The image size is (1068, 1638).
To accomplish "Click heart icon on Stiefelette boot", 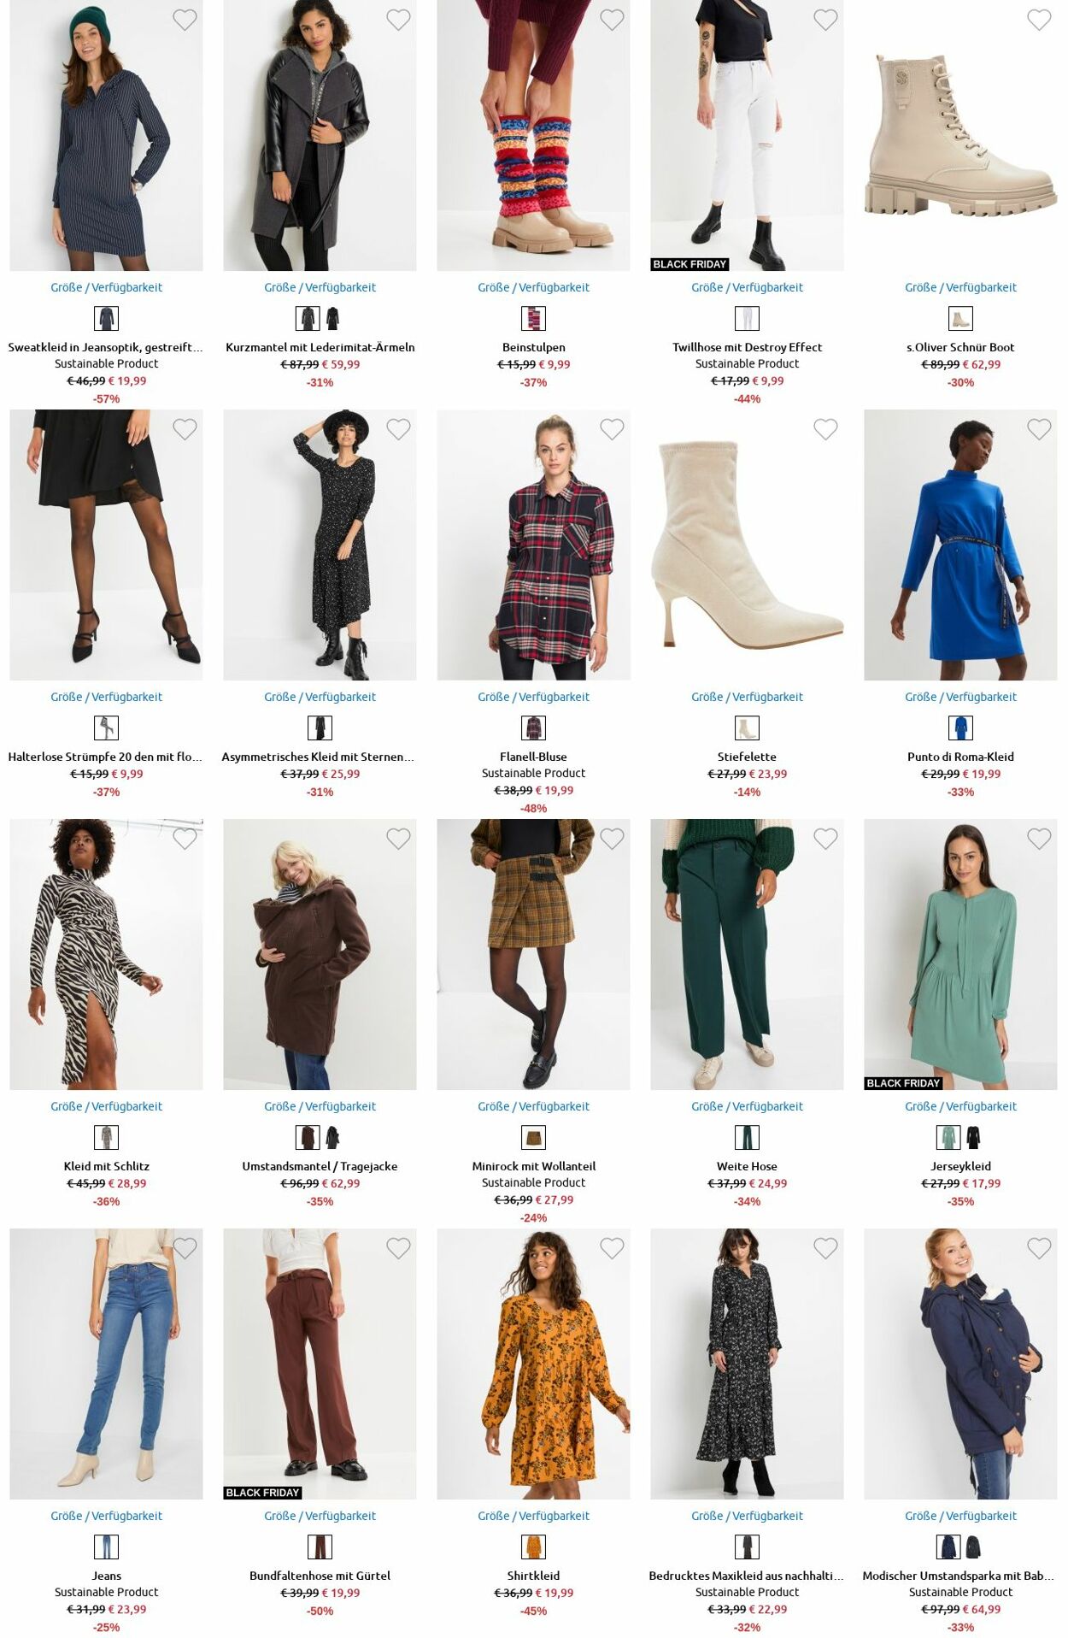I will click(x=825, y=429).
